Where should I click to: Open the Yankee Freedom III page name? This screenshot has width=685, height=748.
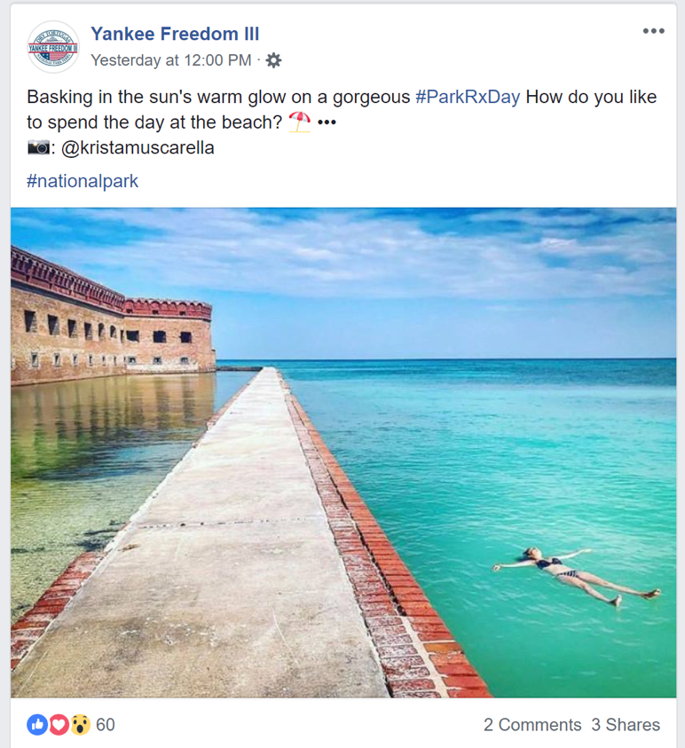click(175, 35)
